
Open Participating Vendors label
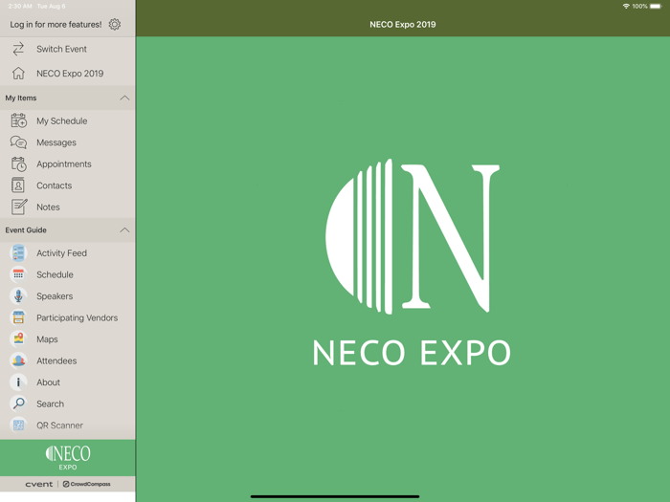tap(77, 317)
